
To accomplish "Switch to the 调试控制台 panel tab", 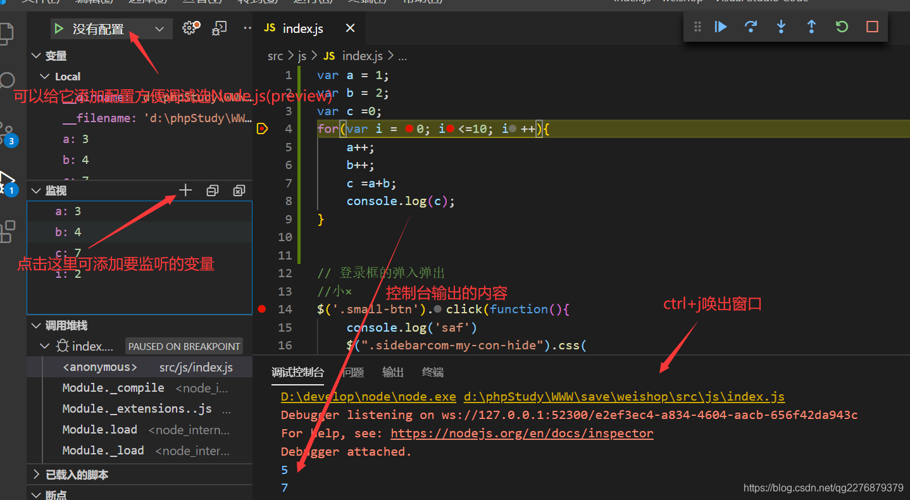I will click(x=297, y=372).
